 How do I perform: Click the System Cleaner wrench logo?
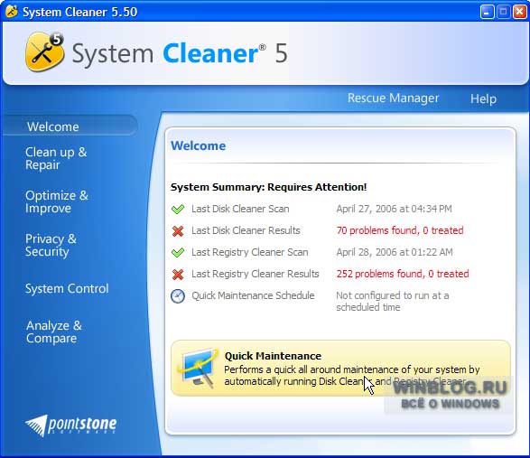click(x=44, y=51)
